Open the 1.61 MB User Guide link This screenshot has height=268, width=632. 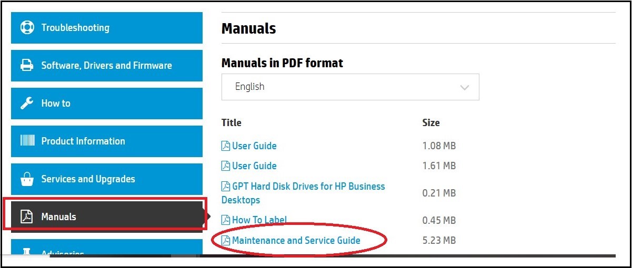(x=254, y=166)
